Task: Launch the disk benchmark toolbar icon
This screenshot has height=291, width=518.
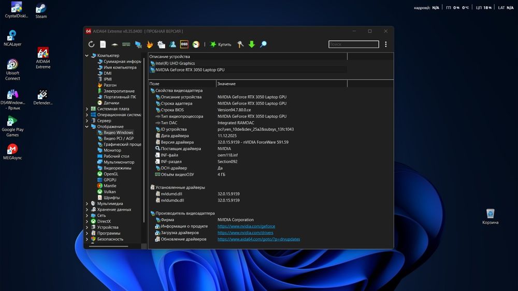Action: click(114, 44)
